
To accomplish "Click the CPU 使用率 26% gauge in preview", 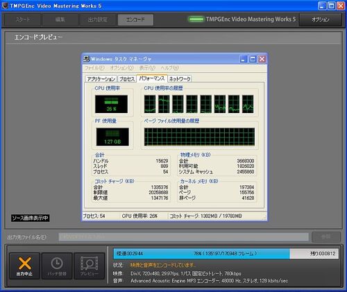I will point(111,104).
